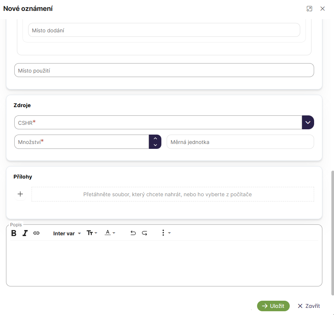
Task: Close the Nové oznámení dialog with X
Action: pyautogui.click(x=322, y=9)
